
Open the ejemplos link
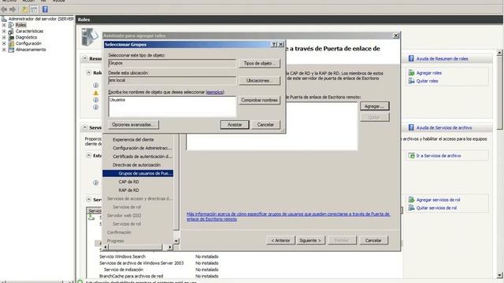point(214,92)
